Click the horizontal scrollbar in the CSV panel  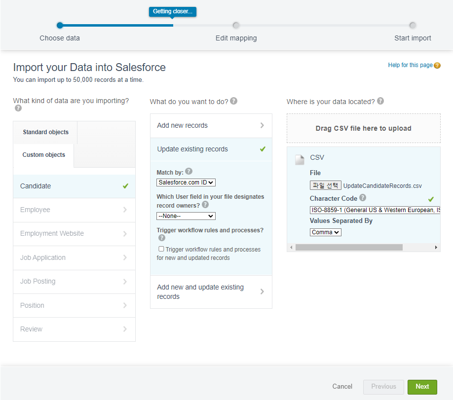[349, 247]
